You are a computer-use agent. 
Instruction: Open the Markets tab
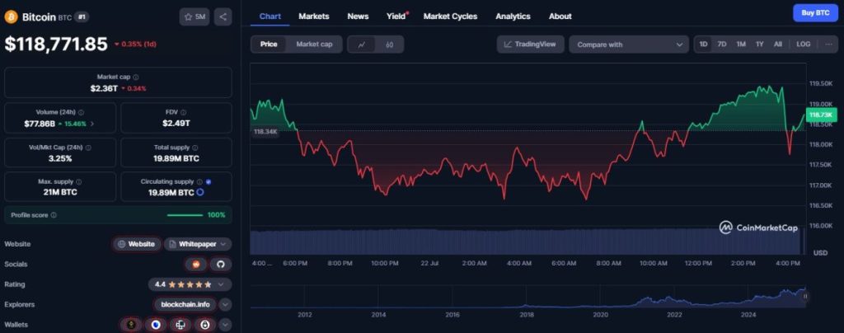(314, 16)
